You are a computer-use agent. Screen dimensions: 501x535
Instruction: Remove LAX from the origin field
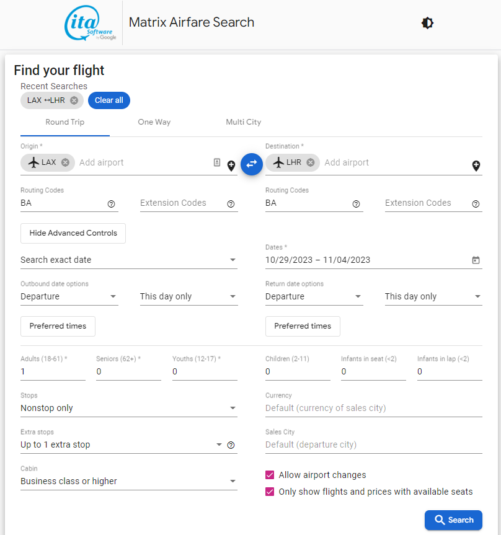pos(65,162)
